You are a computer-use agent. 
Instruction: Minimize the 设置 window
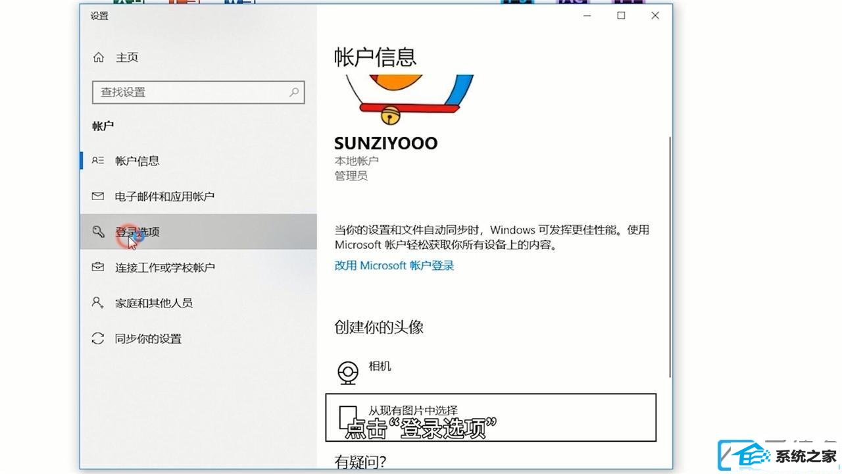[587, 16]
